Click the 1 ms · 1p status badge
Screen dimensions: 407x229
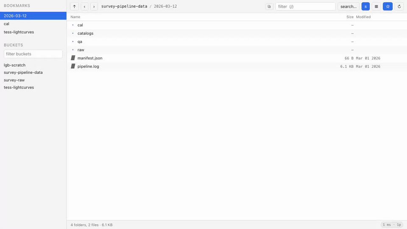click(392, 225)
